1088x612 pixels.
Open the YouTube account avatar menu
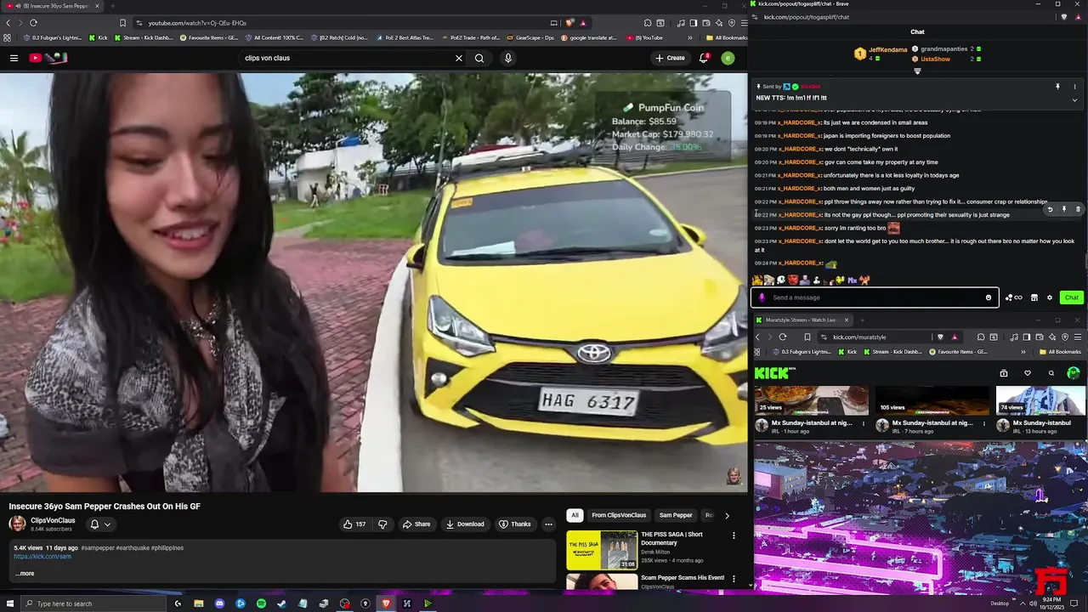coord(728,58)
